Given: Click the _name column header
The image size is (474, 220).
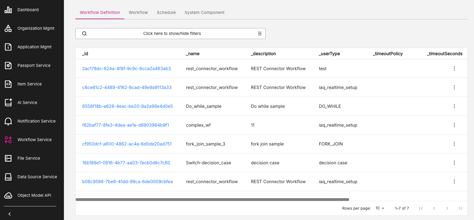Looking at the screenshot, I should click(x=193, y=54).
